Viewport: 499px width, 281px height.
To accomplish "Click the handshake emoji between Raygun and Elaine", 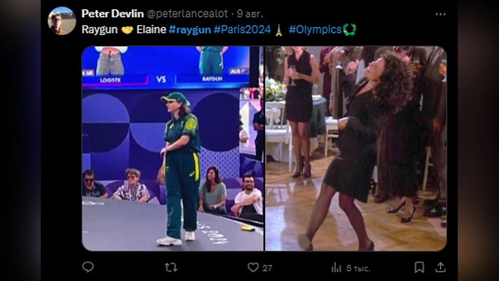I will (x=127, y=30).
